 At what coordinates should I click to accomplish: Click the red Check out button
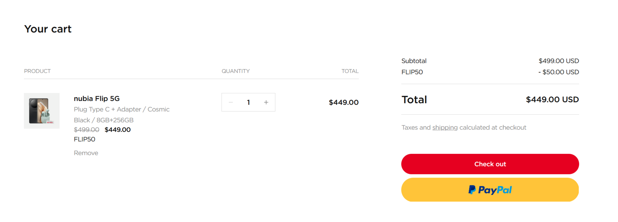click(490, 164)
